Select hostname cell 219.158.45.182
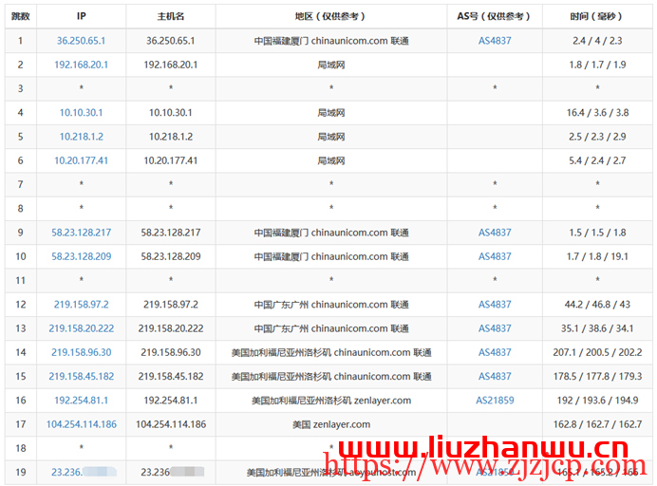The width and height of the screenshot is (657, 486). click(x=171, y=376)
